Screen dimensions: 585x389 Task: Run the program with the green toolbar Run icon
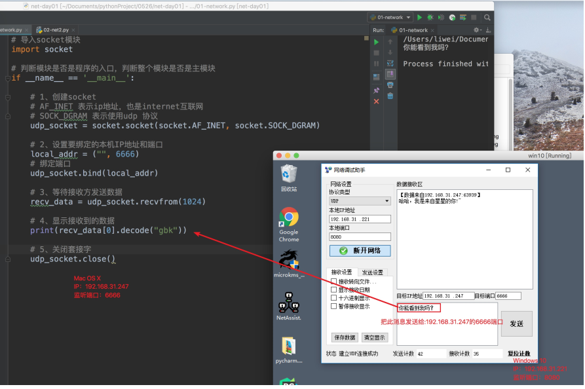pos(420,17)
